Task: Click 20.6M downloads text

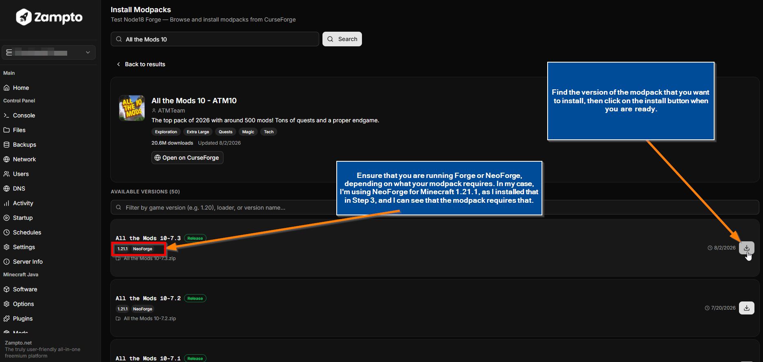Action: tap(172, 143)
